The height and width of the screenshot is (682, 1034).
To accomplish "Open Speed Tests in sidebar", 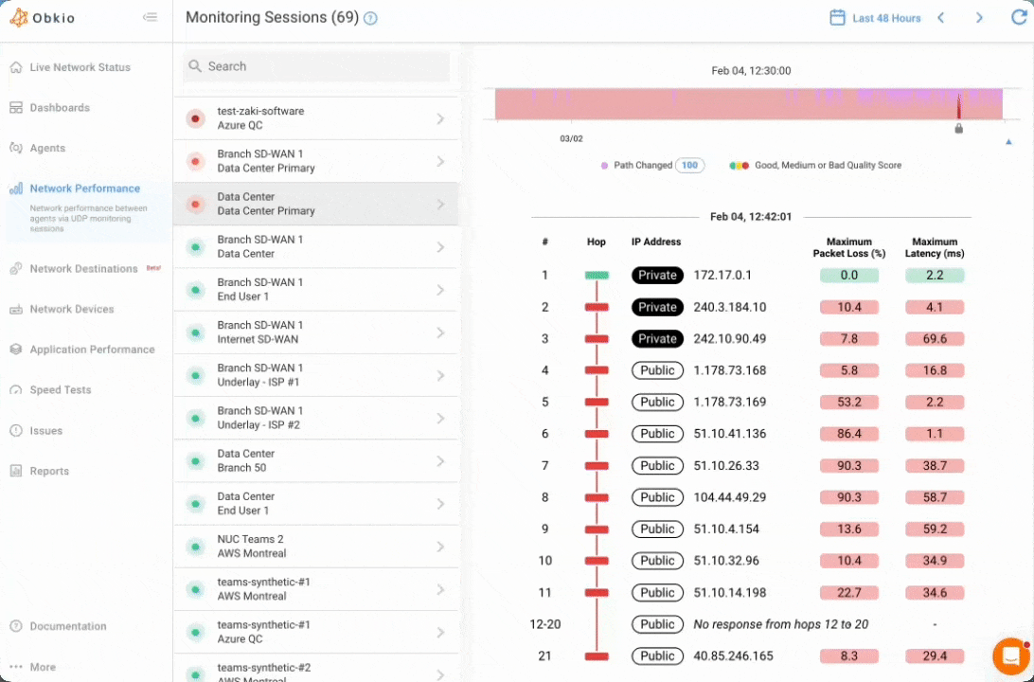I will 60,390.
